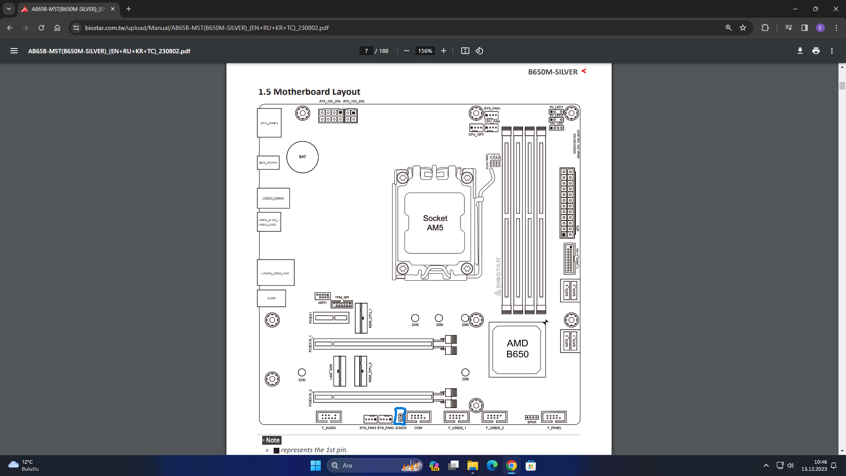Print the PDF document
846x476 pixels.
816,51
